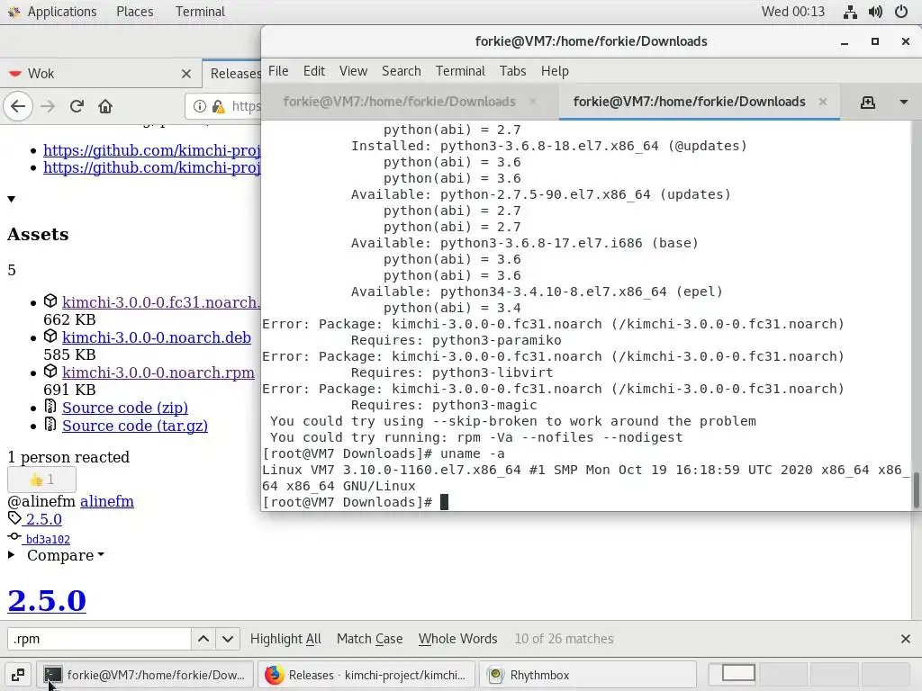Viewport: 922px width, 691px height.
Task: Open terminal Search menu
Action: tap(401, 71)
